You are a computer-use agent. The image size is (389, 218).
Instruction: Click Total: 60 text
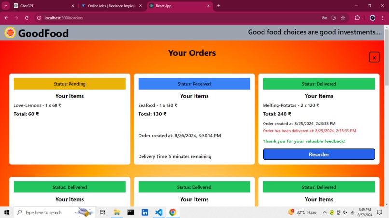(26, 114)
